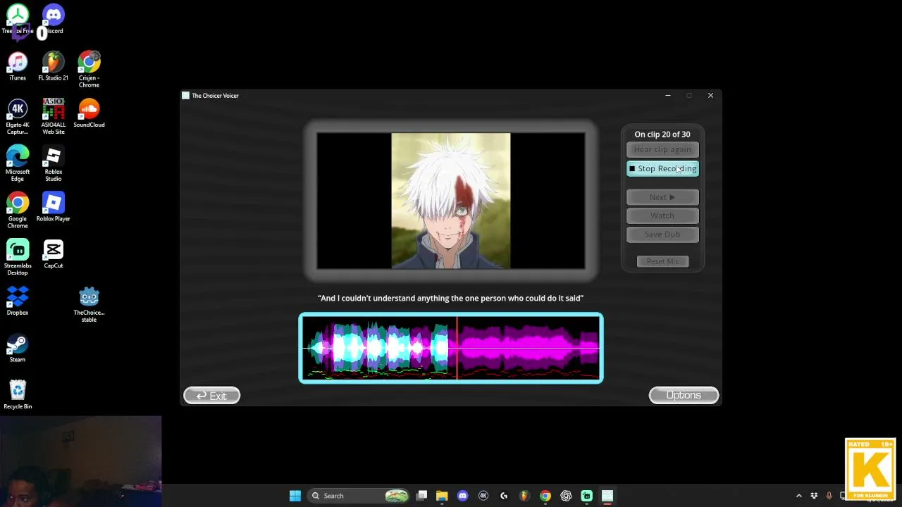Image resolution: width=902 pixels, height=507 pixels.
Task: Open Logitech G HUB on the taskbar
Action: pyautogui.click(x=504, y=496)
